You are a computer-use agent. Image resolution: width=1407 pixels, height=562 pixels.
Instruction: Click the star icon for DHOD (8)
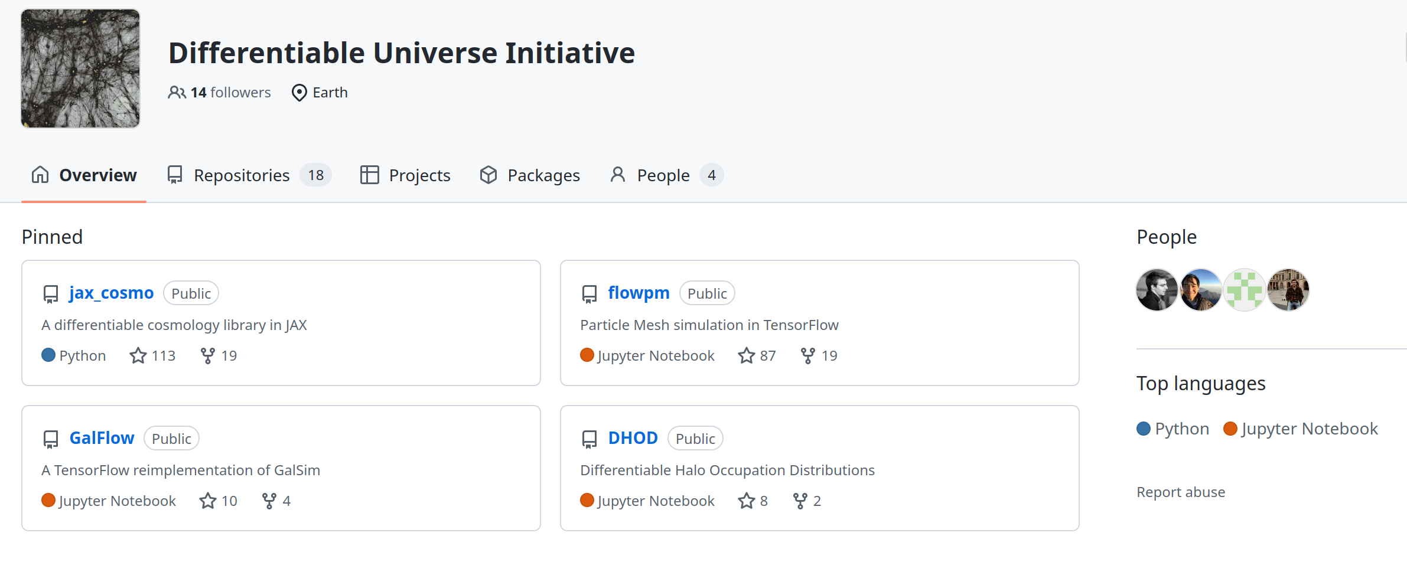747,501
